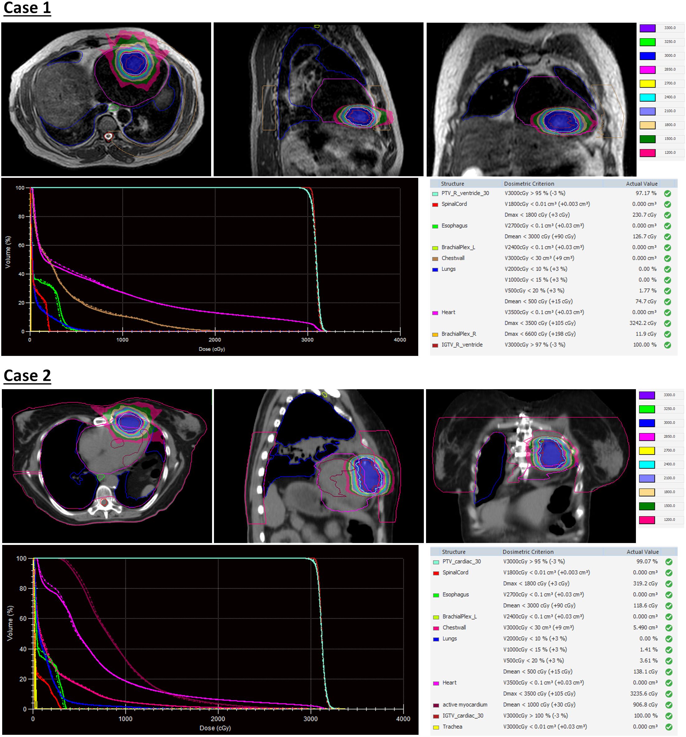This screenshot has height=737, width=686.
Task: Select the Case 2 tan 1800.0 isodose swatch
Action: point(647,492)
